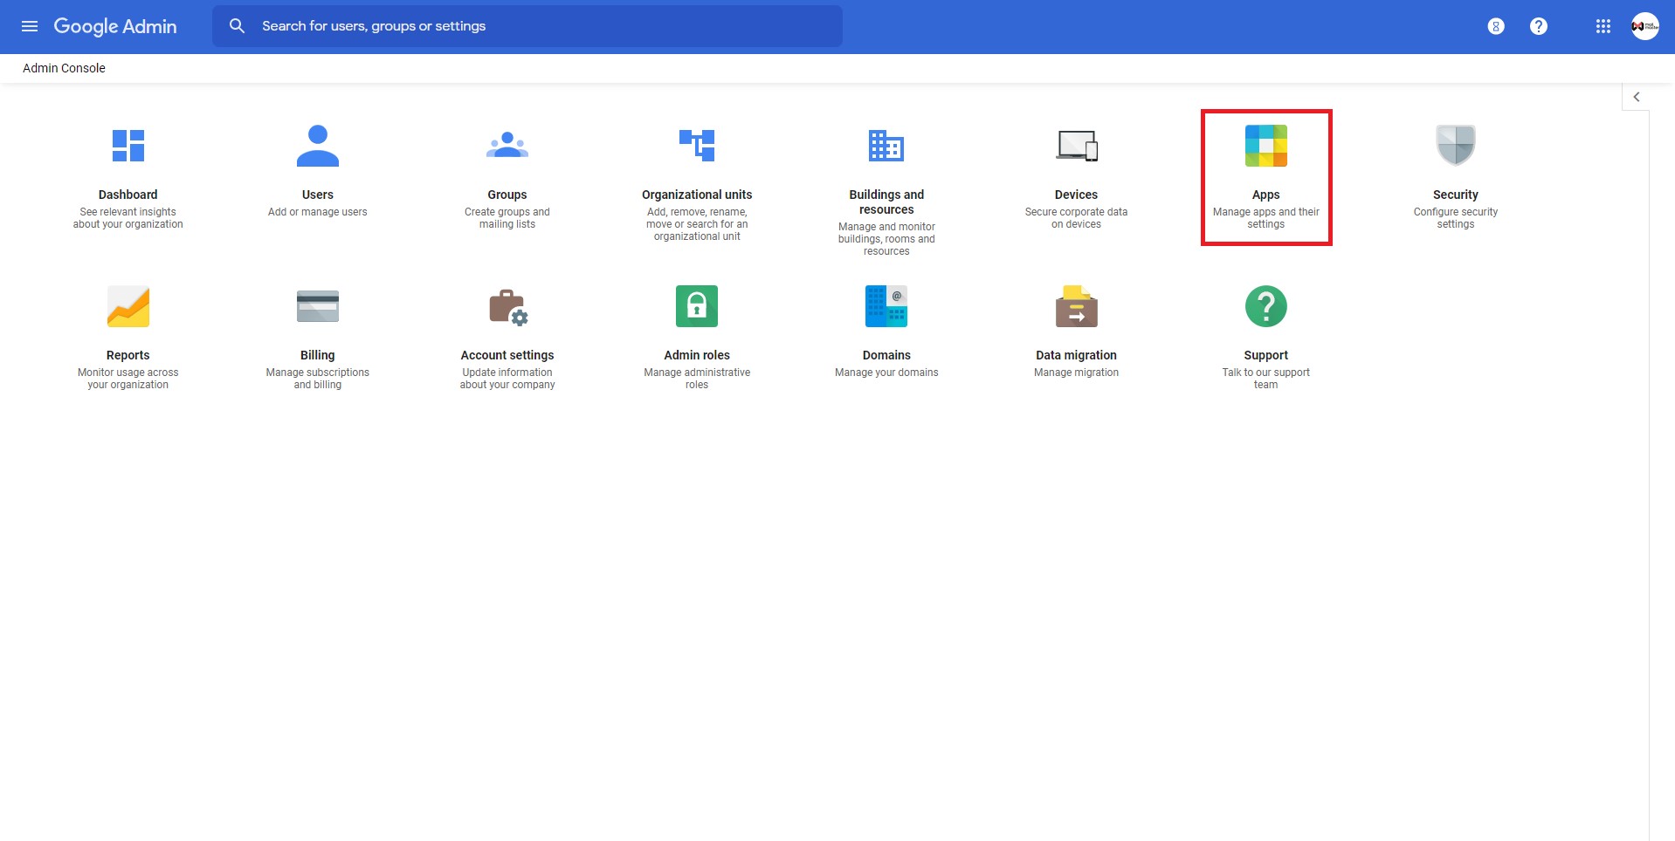Click the Reports title label
The image size is (1675, 841).
[128, 355]
